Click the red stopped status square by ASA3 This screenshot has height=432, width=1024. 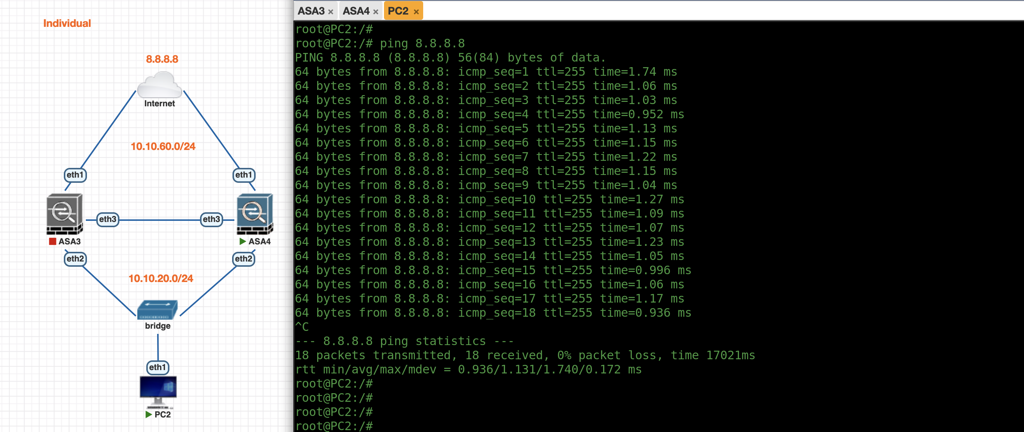[x=53, y=241]
